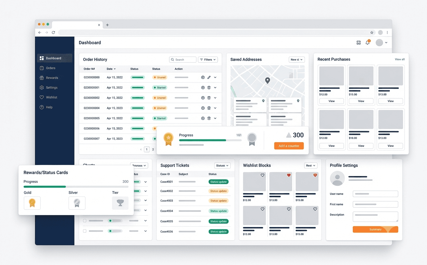This screenshot has width=427, height=265.
Task: Flip the toggle switch in Charts last row
Action: 115,231
